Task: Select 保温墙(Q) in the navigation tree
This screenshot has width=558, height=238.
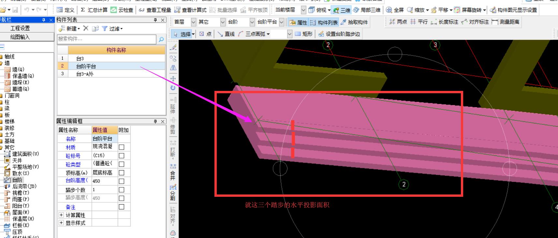Action: coord(23,76)
